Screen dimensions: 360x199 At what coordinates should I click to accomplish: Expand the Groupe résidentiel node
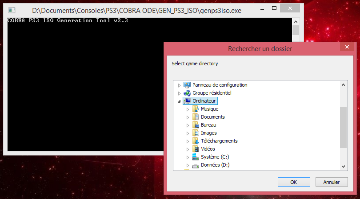pos(179,93)
